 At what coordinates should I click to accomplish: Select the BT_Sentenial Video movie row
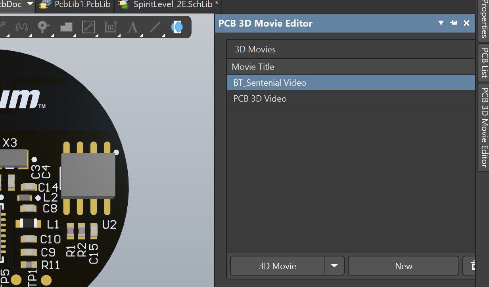click(270, 83)
